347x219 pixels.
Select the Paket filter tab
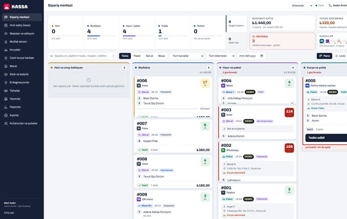click(x=137, y=56)
